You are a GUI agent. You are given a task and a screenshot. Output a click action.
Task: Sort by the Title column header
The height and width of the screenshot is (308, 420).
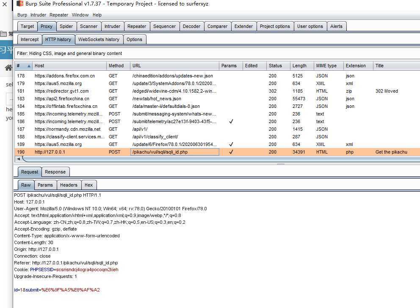(x=396, y=66)
